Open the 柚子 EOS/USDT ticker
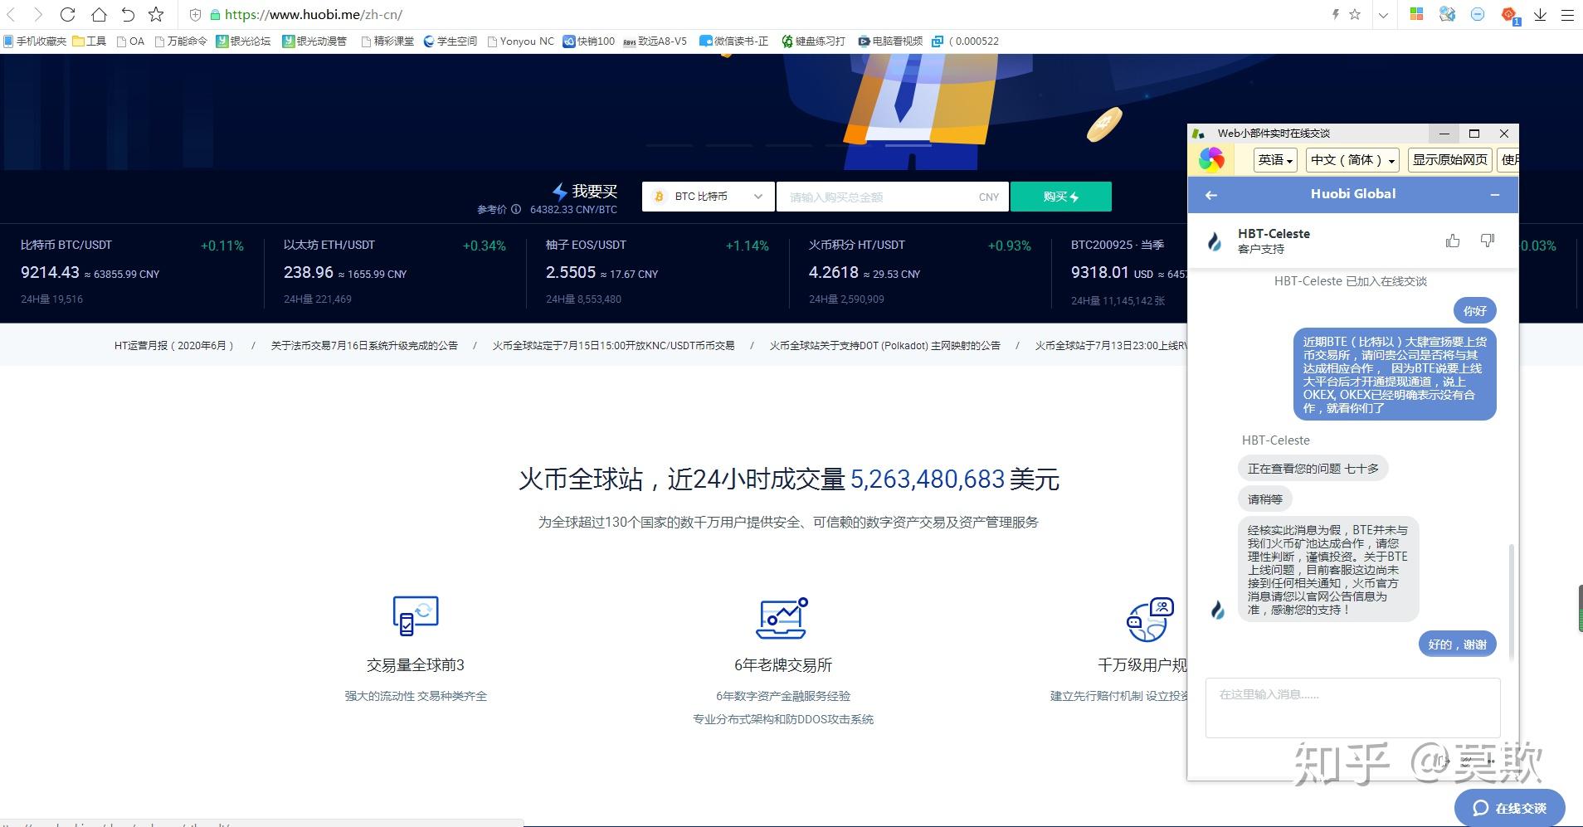The width and height of the screenshot is (1583, 827). coord(657,272)
